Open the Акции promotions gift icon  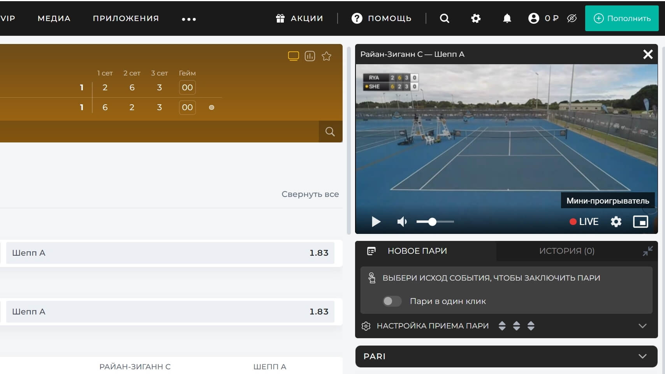coord(280,18)
